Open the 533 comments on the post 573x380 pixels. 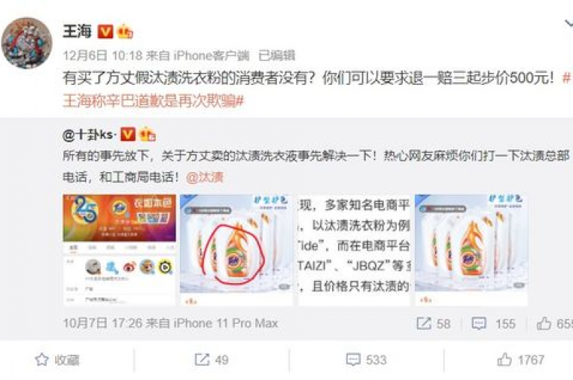(366, 360)
